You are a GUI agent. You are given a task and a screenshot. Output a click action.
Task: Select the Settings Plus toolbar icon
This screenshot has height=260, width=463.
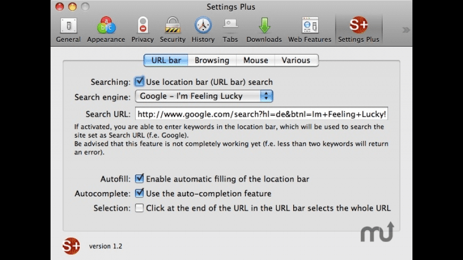[358, 29]
